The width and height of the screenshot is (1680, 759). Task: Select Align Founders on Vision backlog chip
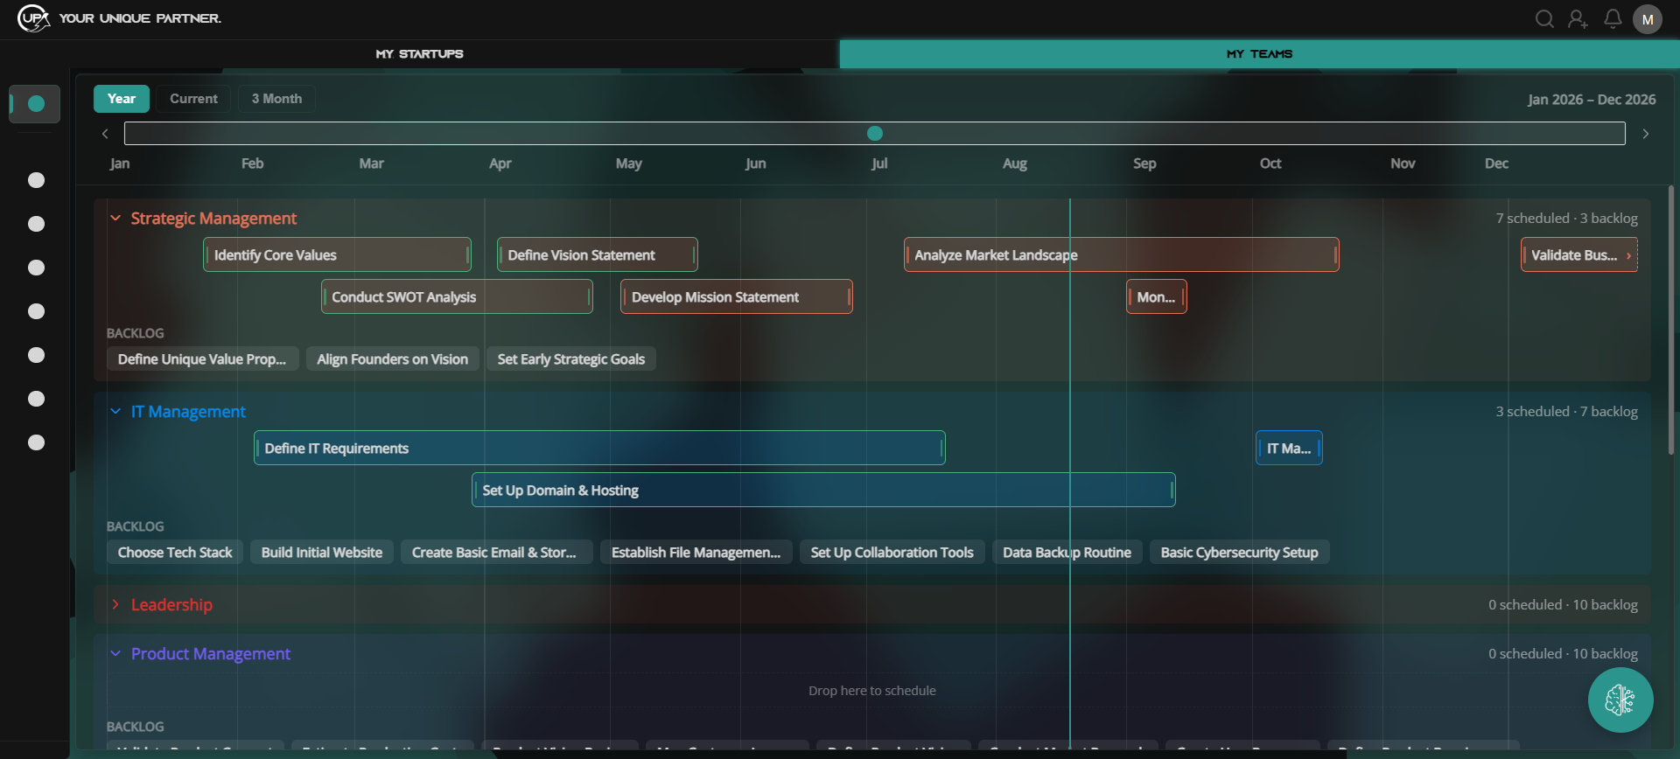coord(393,359)
